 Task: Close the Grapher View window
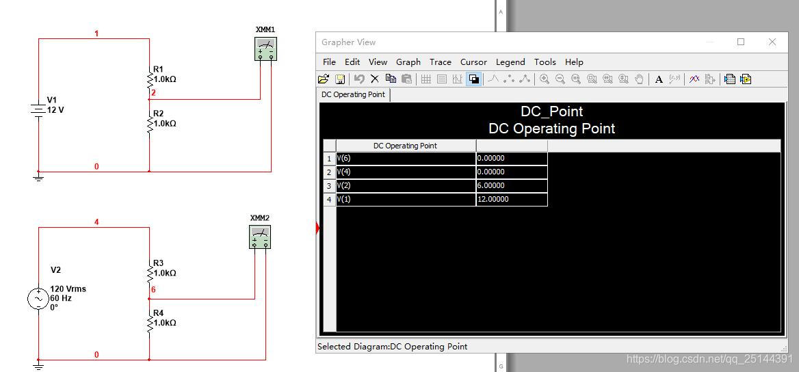coord(772,42)
